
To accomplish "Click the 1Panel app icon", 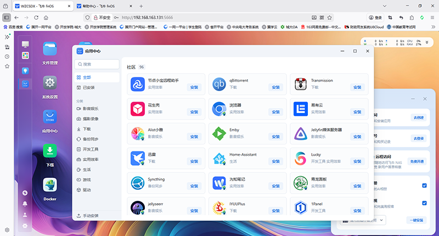I will coord(300,207).
